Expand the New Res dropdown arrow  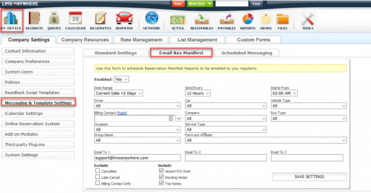pyautogui.click(x=210, y=4)
